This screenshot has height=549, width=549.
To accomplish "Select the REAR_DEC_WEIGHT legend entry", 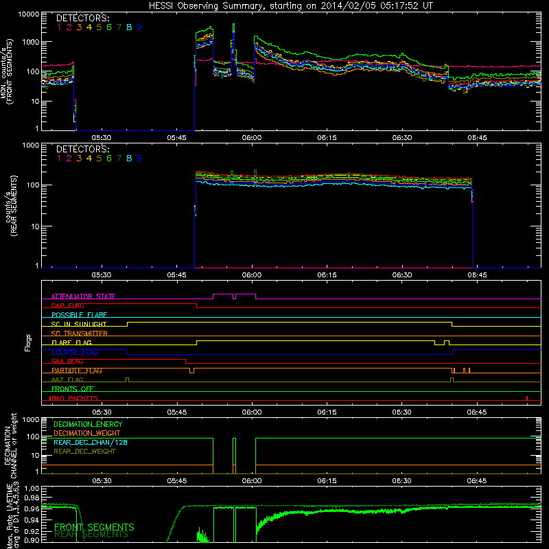I will coord(84,452).
